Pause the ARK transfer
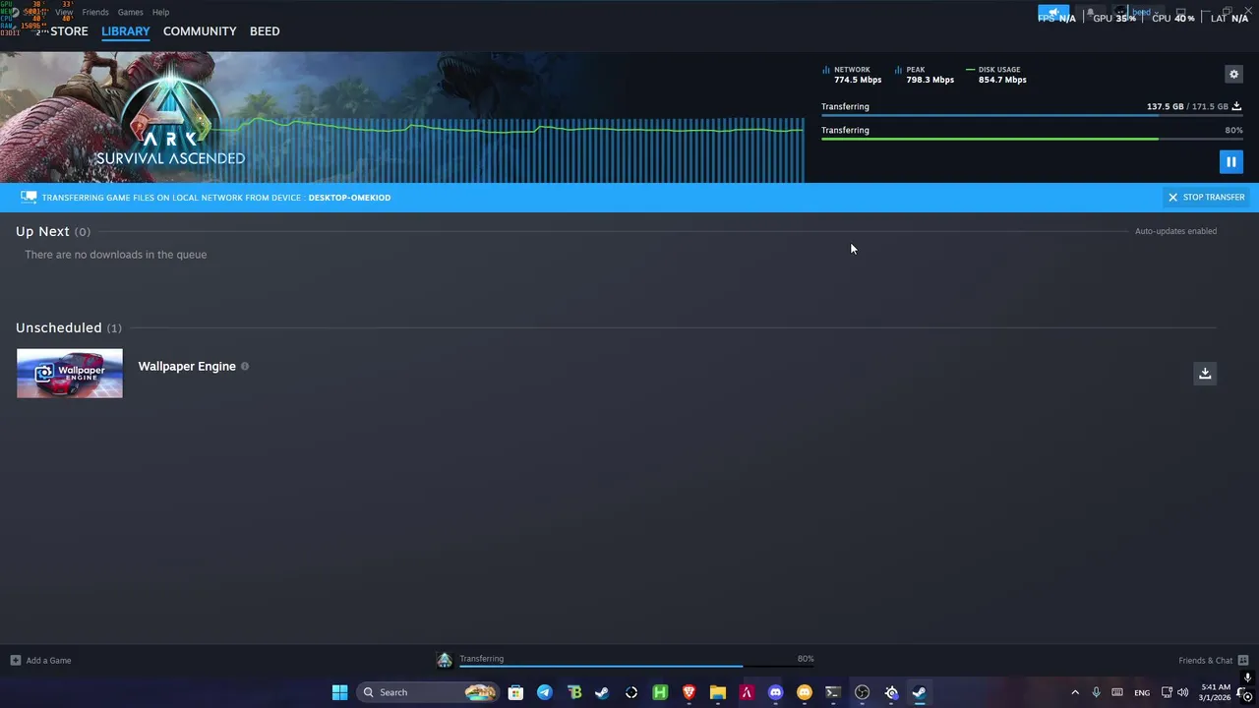The height and width of the screenshot is (708, 1259). (x=1230, y=161)
